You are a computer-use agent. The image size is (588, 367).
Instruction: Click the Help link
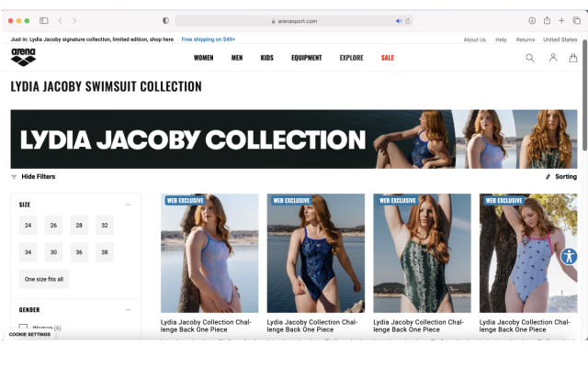[x=501, y=39]
